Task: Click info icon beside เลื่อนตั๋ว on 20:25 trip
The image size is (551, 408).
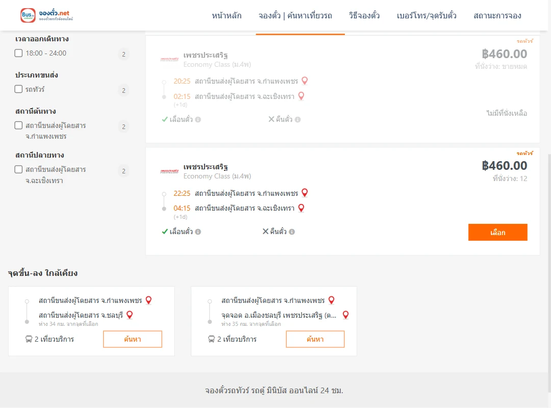Action: pyautogui.click(x=198, y=119)
